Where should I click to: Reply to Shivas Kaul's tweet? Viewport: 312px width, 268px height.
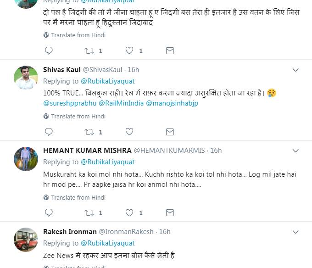(49, 132)
